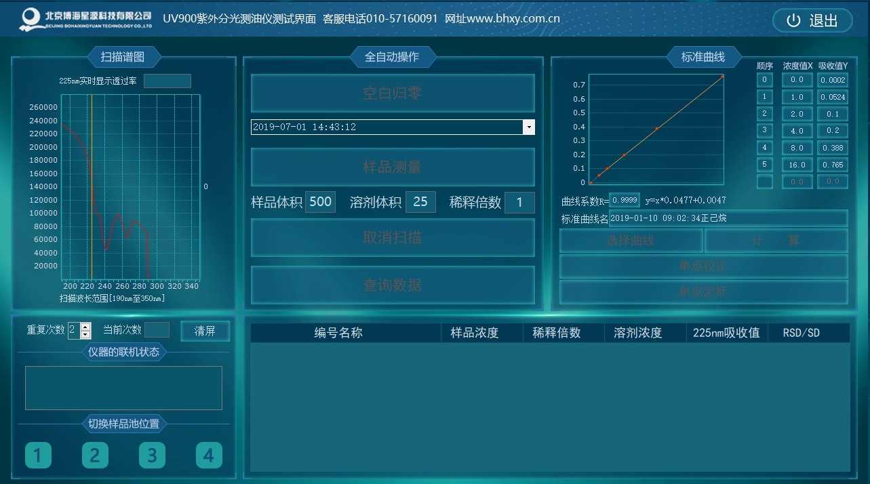Select the 225nm吸收值 column header
870x484 pixels.
726,333
